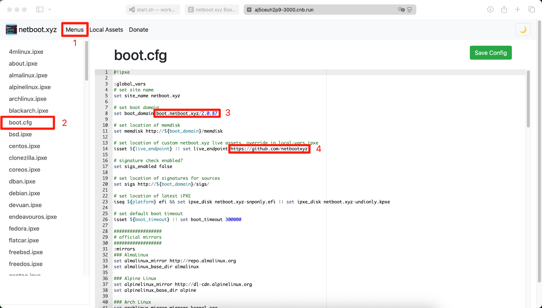Screen dimensions: 542x308
Task: Expand the sidebar tab group dropdown arrow
Action: coord(50,9)
